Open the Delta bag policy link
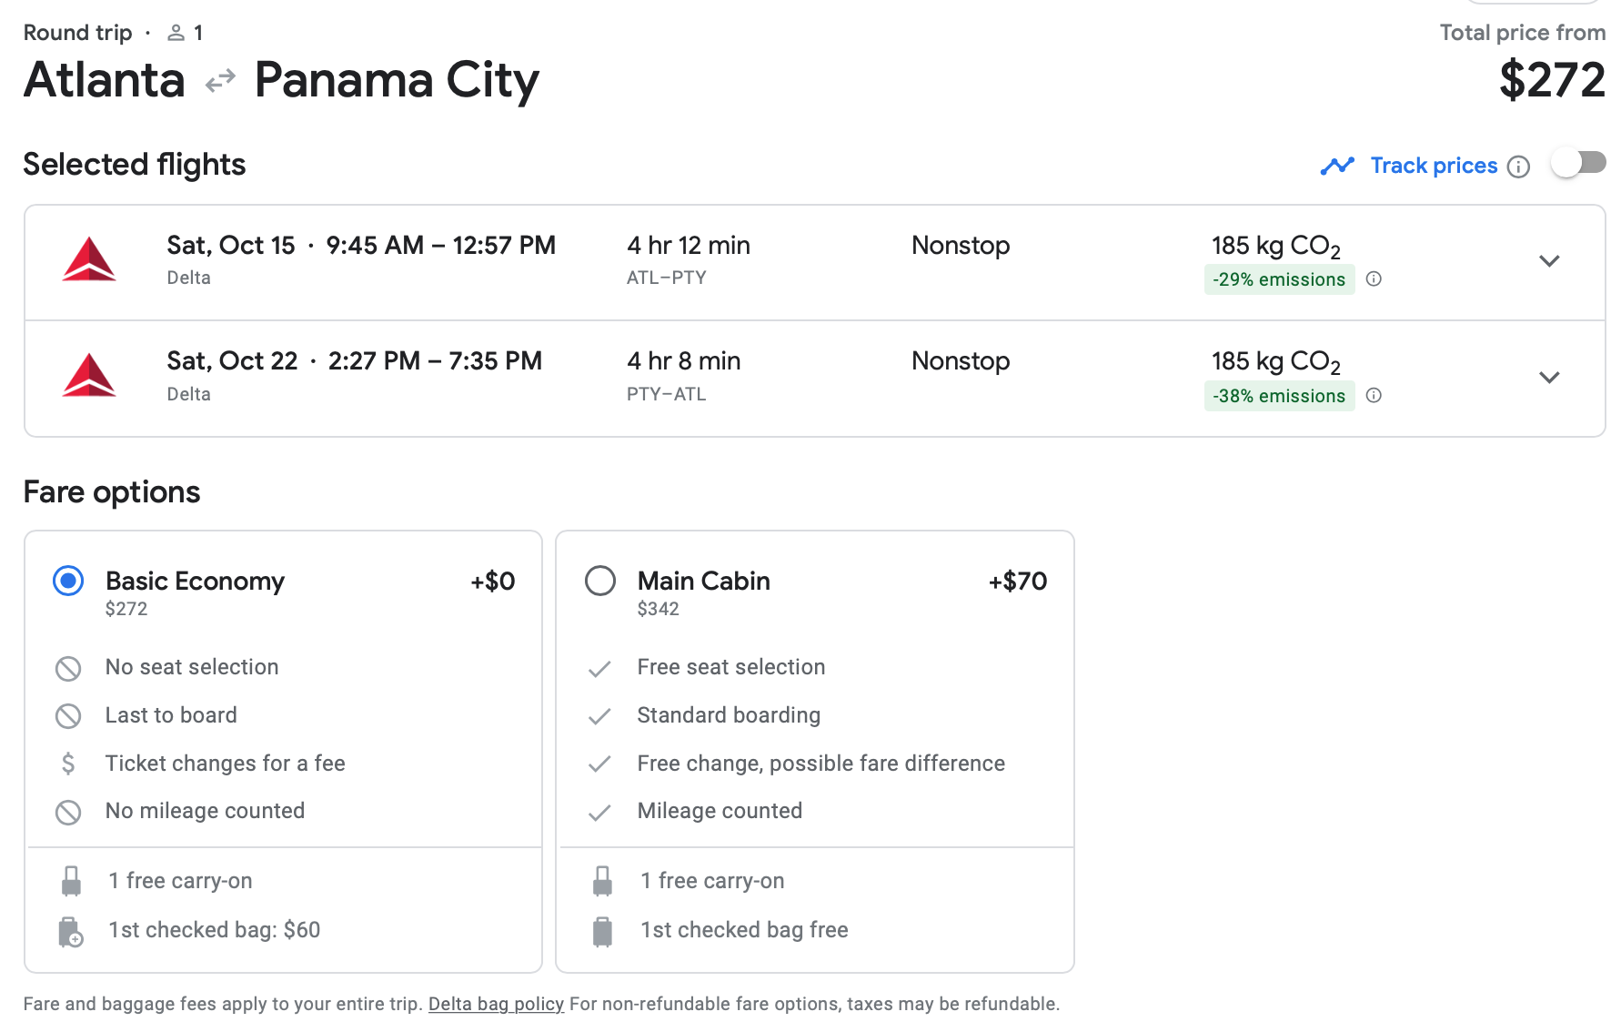This screenshot has width=1621, height=1032. tap(496, 1004)
